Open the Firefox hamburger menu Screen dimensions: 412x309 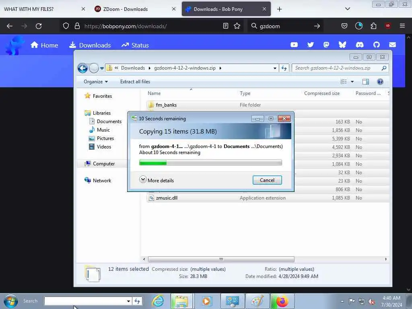[402, 26]
